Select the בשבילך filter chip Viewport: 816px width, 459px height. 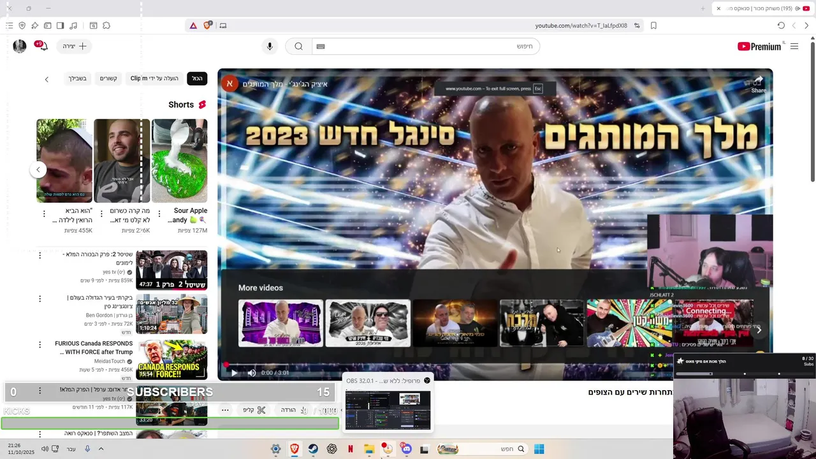[77, 78]
